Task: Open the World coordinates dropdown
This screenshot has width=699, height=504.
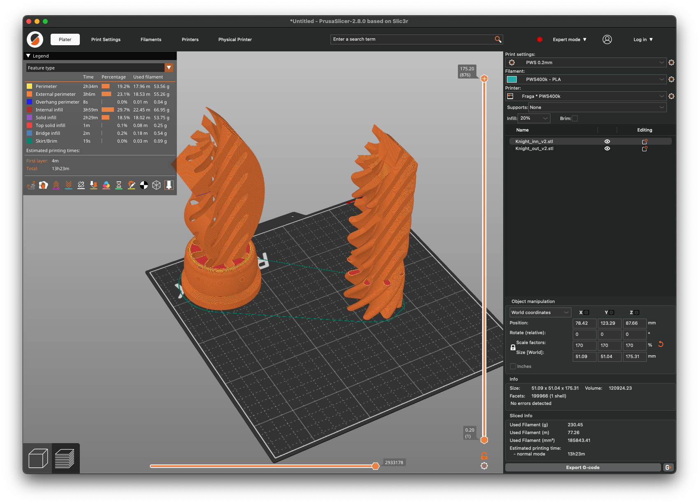Action: 540,312
